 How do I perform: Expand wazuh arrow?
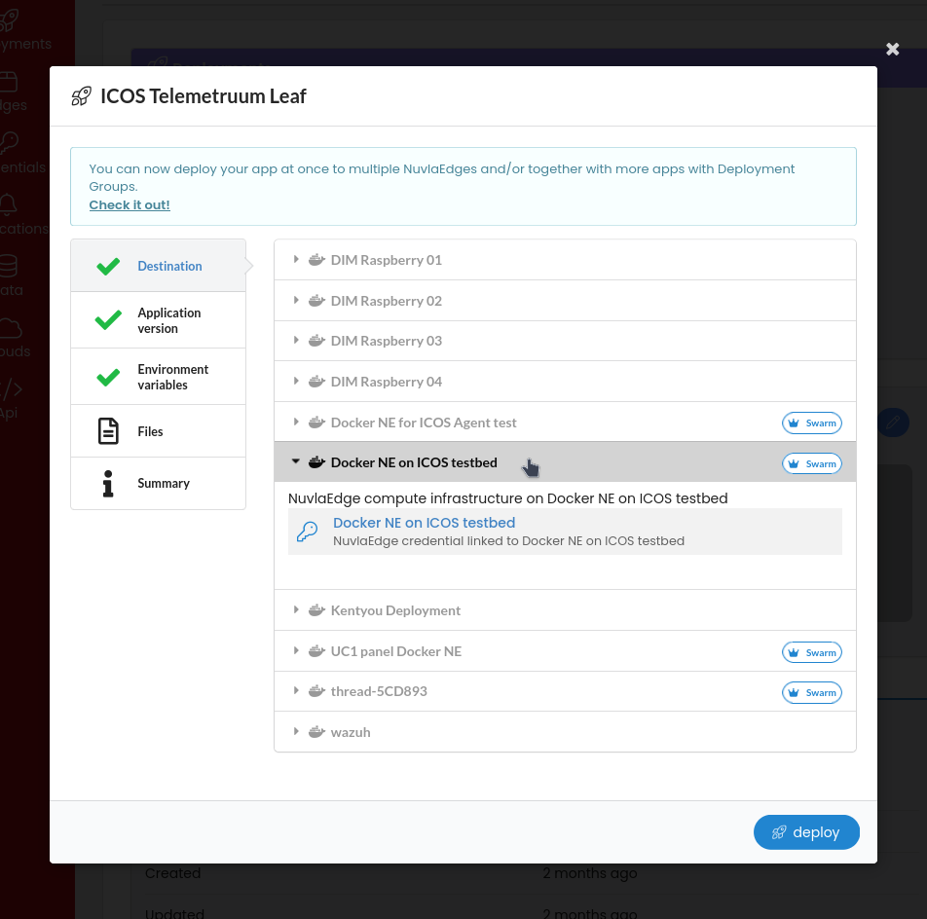296,732
